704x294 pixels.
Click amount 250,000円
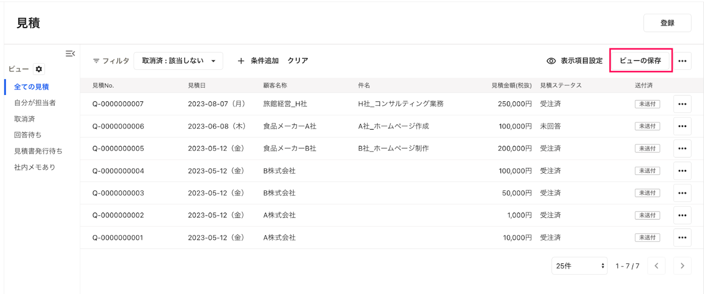(x=515, y=104)
